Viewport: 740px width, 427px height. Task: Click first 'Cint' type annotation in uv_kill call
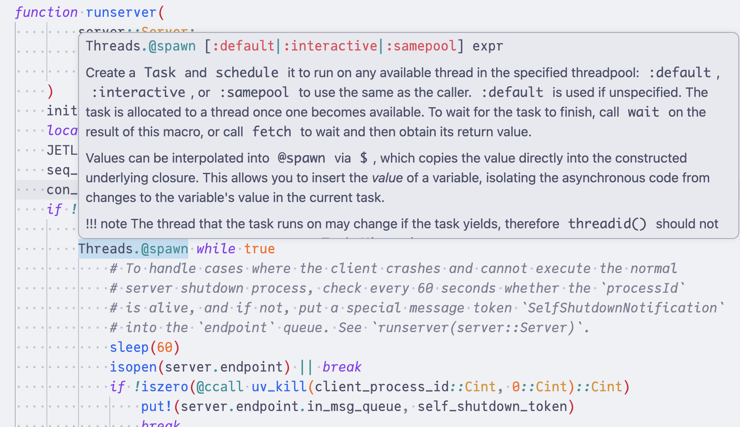pos(480,387)
